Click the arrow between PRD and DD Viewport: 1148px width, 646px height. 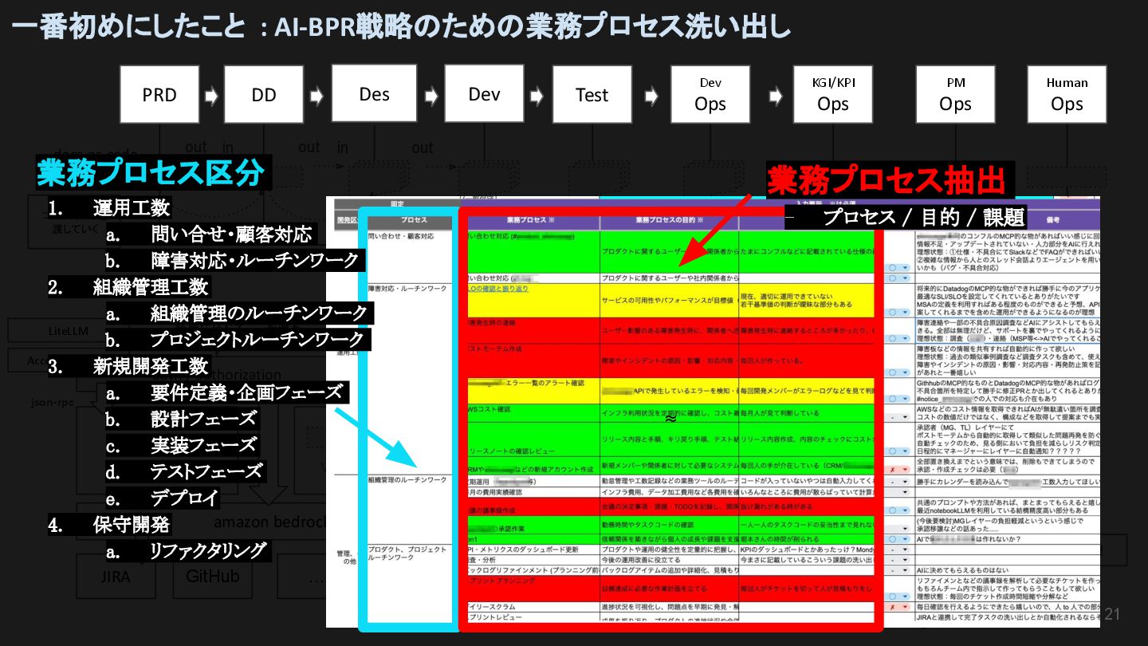click(211, 96)
